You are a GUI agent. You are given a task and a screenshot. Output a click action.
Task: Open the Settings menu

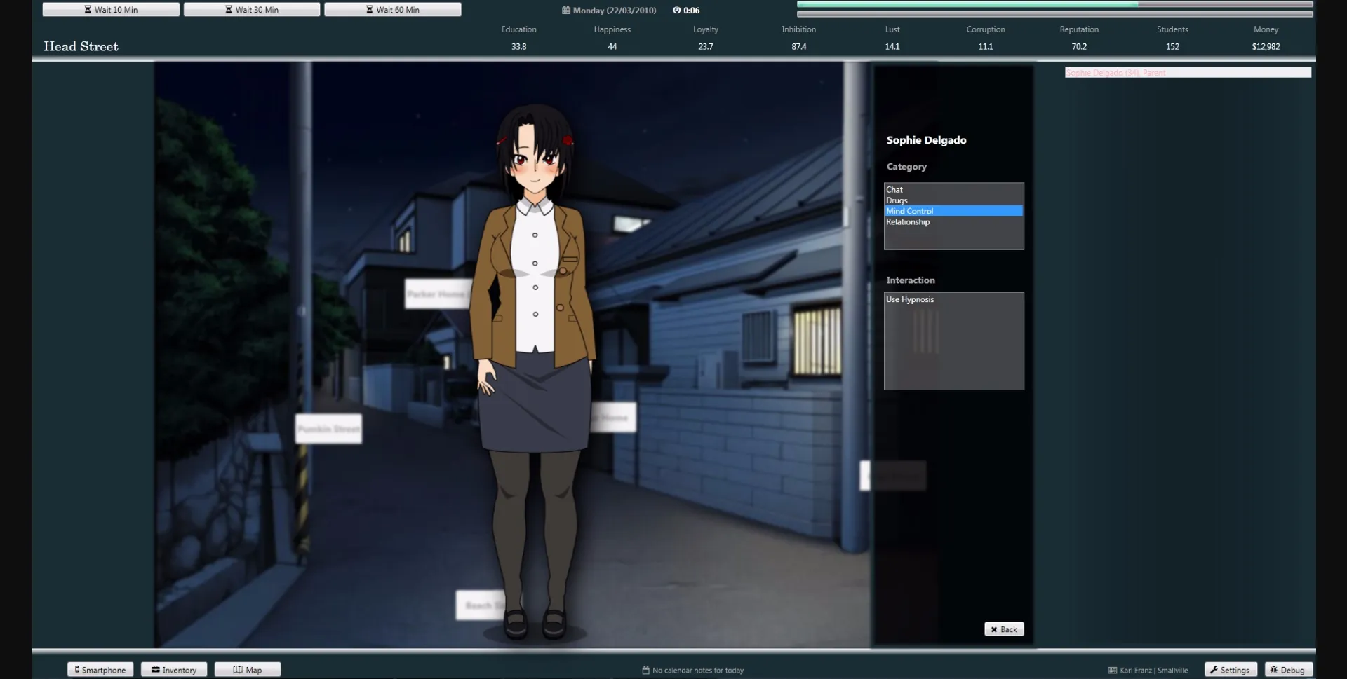1230,669
